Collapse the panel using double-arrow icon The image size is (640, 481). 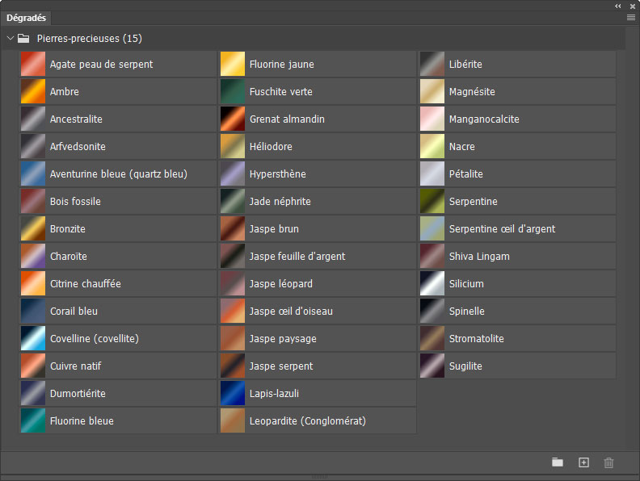[619, 6]
